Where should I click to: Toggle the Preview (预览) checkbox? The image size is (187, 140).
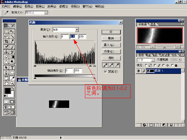click(105, 71)
